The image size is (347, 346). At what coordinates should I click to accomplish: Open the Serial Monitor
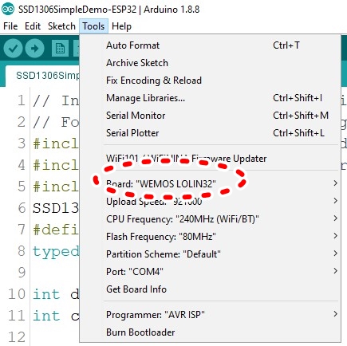(x=210, y=116)
